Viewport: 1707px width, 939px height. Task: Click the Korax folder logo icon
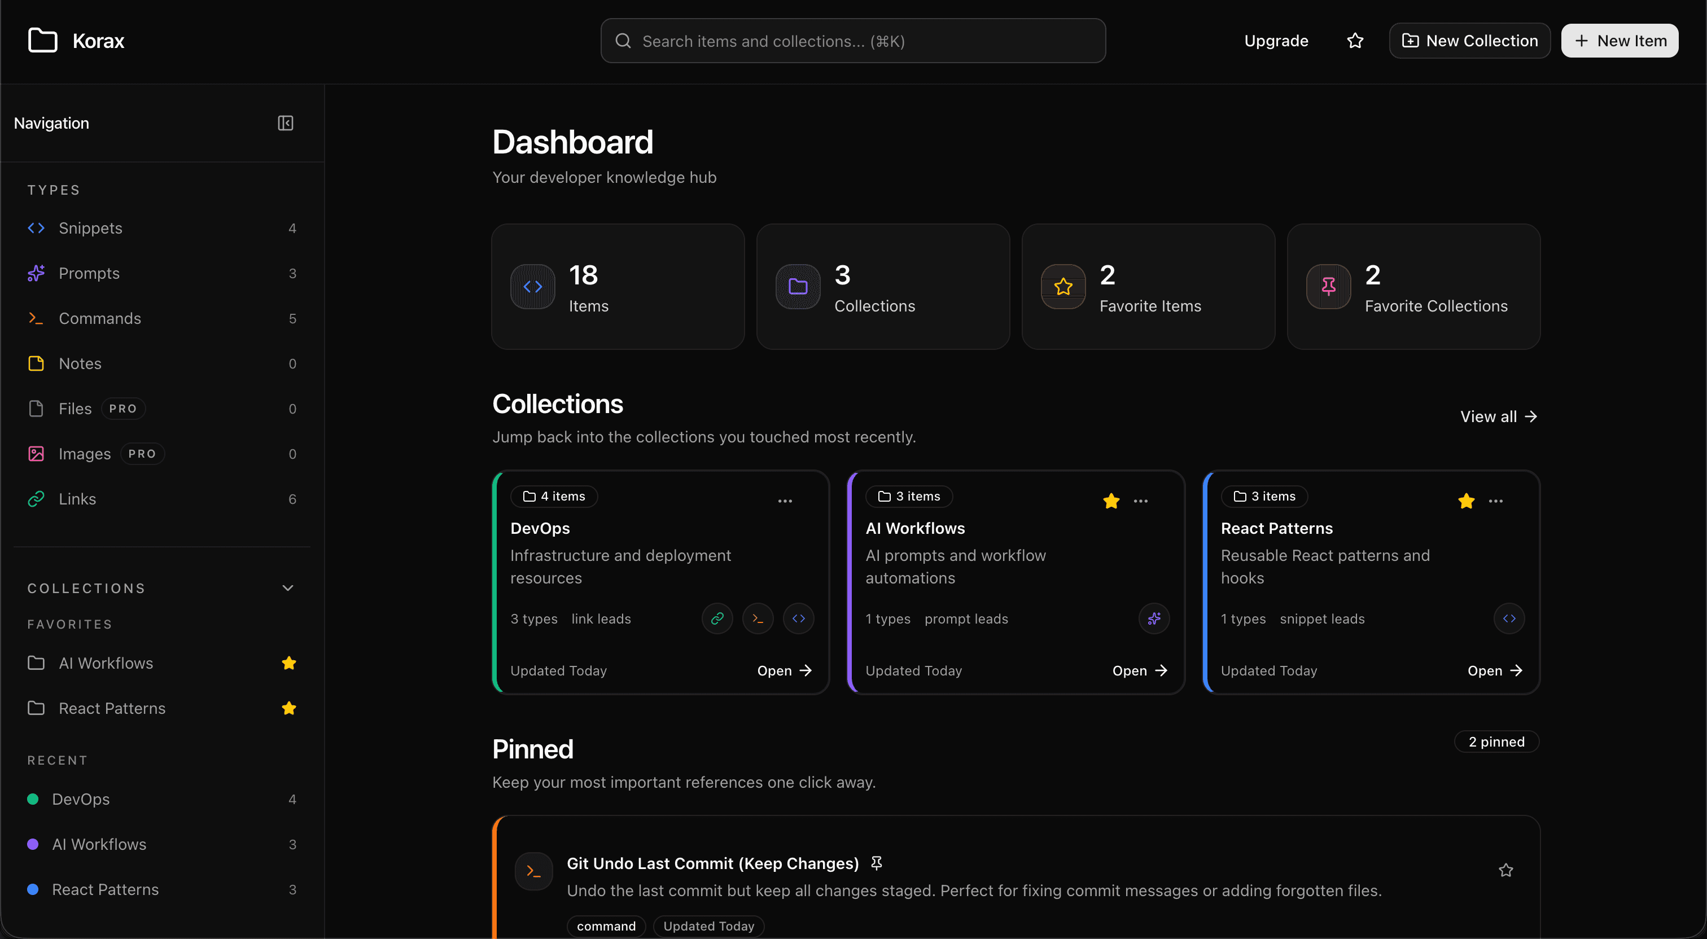42,41
